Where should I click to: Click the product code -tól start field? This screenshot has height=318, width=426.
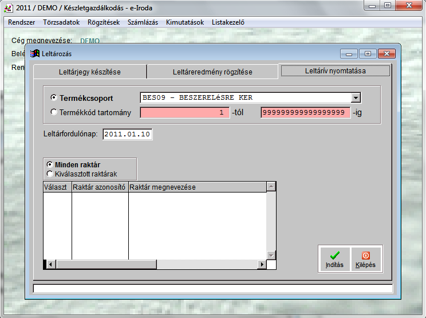[185, 113]
